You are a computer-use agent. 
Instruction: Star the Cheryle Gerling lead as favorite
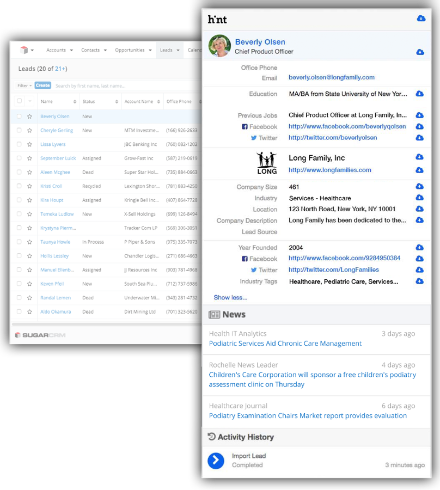pos(29,131)
